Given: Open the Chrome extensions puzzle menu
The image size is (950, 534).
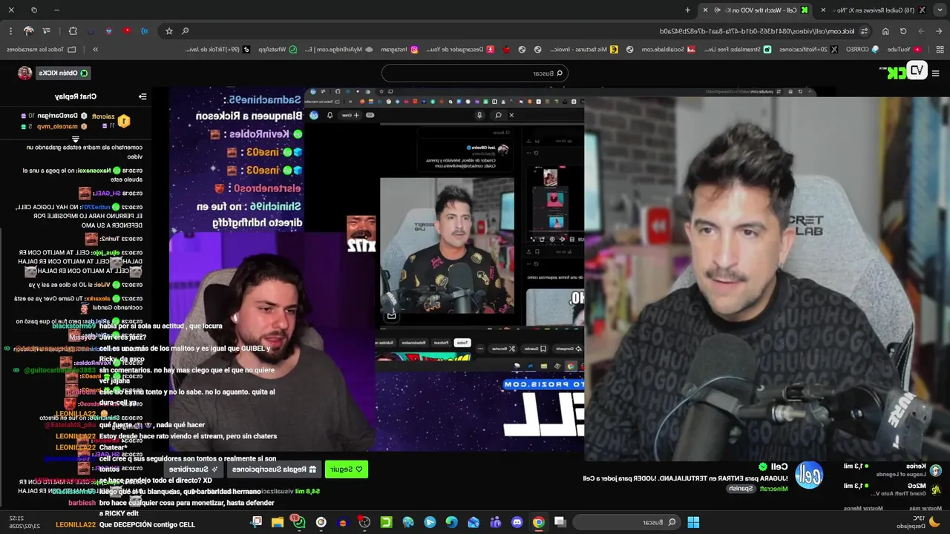Looking at the screenshot, I should (72, 31).
